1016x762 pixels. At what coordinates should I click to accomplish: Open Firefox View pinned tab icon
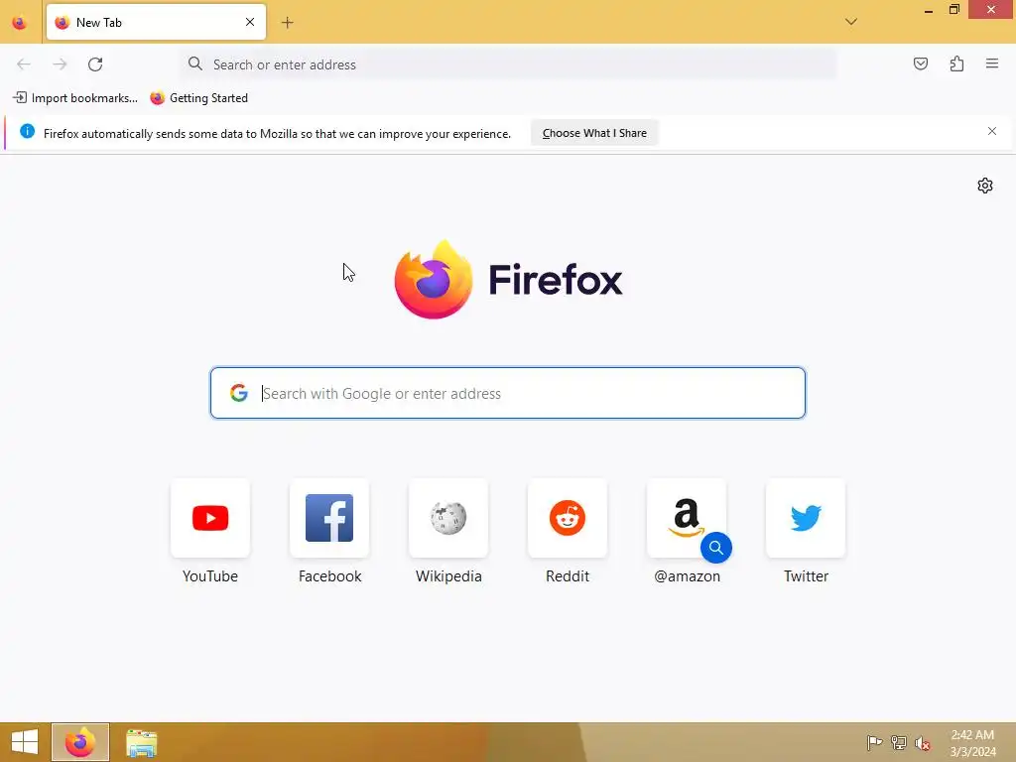click(20, 23)
